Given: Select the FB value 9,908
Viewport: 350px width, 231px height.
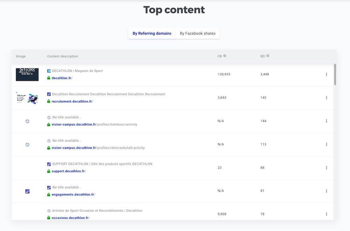Looking at the screenshot, I should pos(222,214).
